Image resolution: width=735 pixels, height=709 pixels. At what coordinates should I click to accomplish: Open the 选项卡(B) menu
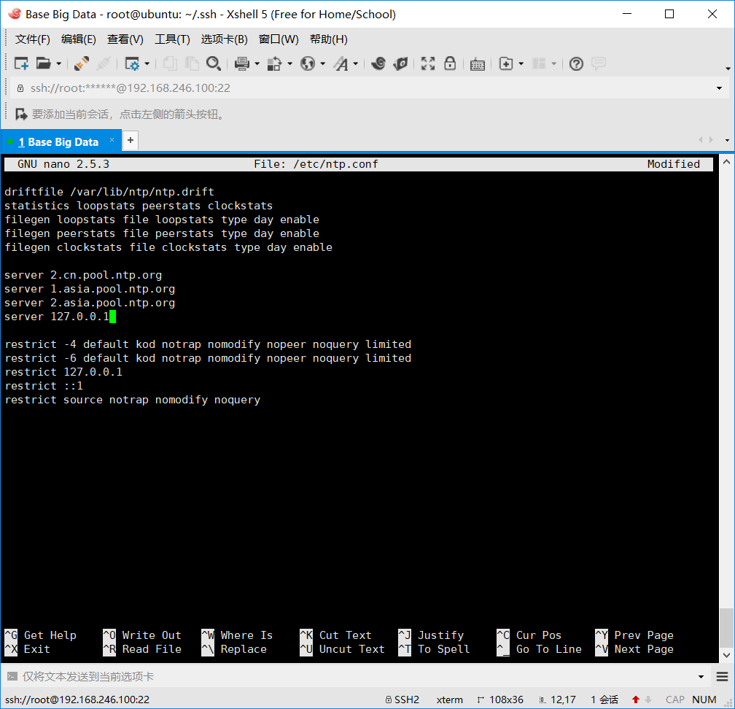(x=224, y=39)
